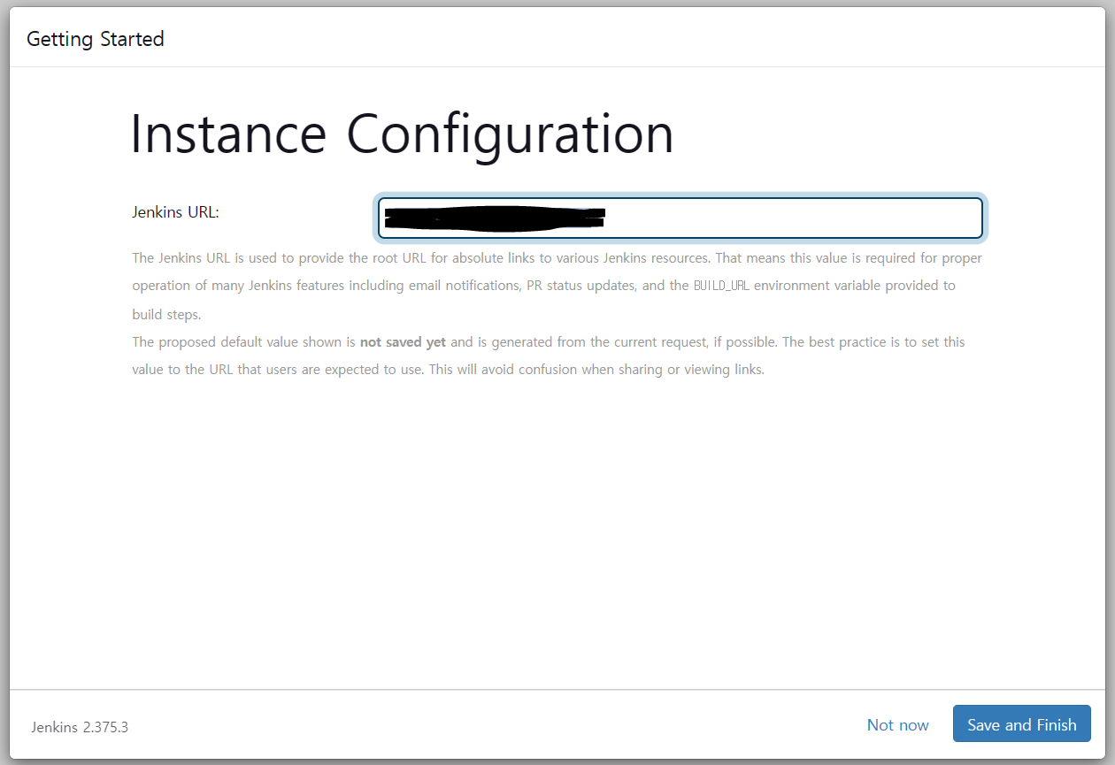The width and height of the screenshot is (1115, 765).
Task: Click the Save and Finish button
Action: coord(1021,724)
